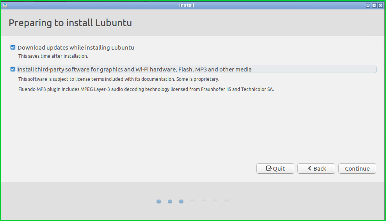
Task: Toggle Install third-party software checkbox
Action: point(13,69)
